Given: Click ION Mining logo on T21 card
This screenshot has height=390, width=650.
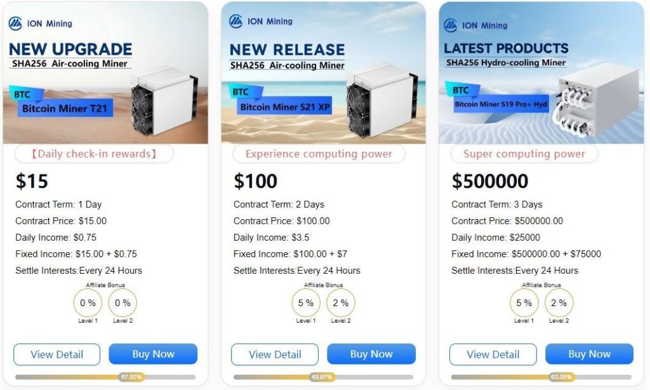Looking at the screenshot, I should pos(41,24).
